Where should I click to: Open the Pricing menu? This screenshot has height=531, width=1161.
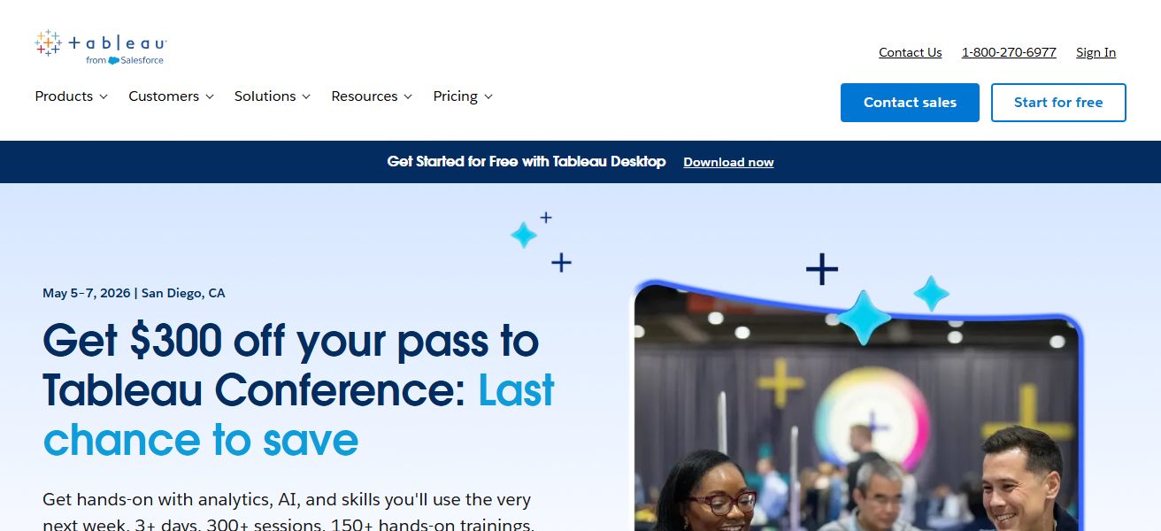pyautogui.click(x=463, y=96)
